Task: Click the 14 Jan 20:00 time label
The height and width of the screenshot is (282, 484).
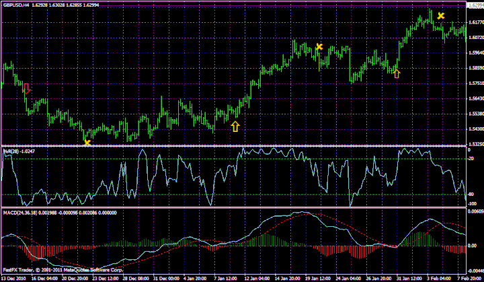Action: 288,279
